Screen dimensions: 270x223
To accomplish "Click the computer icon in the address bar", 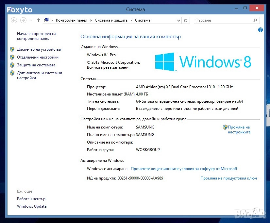I will (46, 20).
